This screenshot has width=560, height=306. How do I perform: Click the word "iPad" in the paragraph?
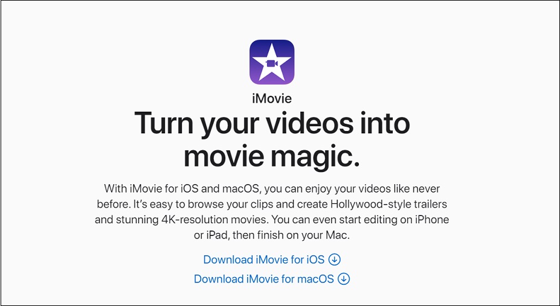(x=218, y=236)
